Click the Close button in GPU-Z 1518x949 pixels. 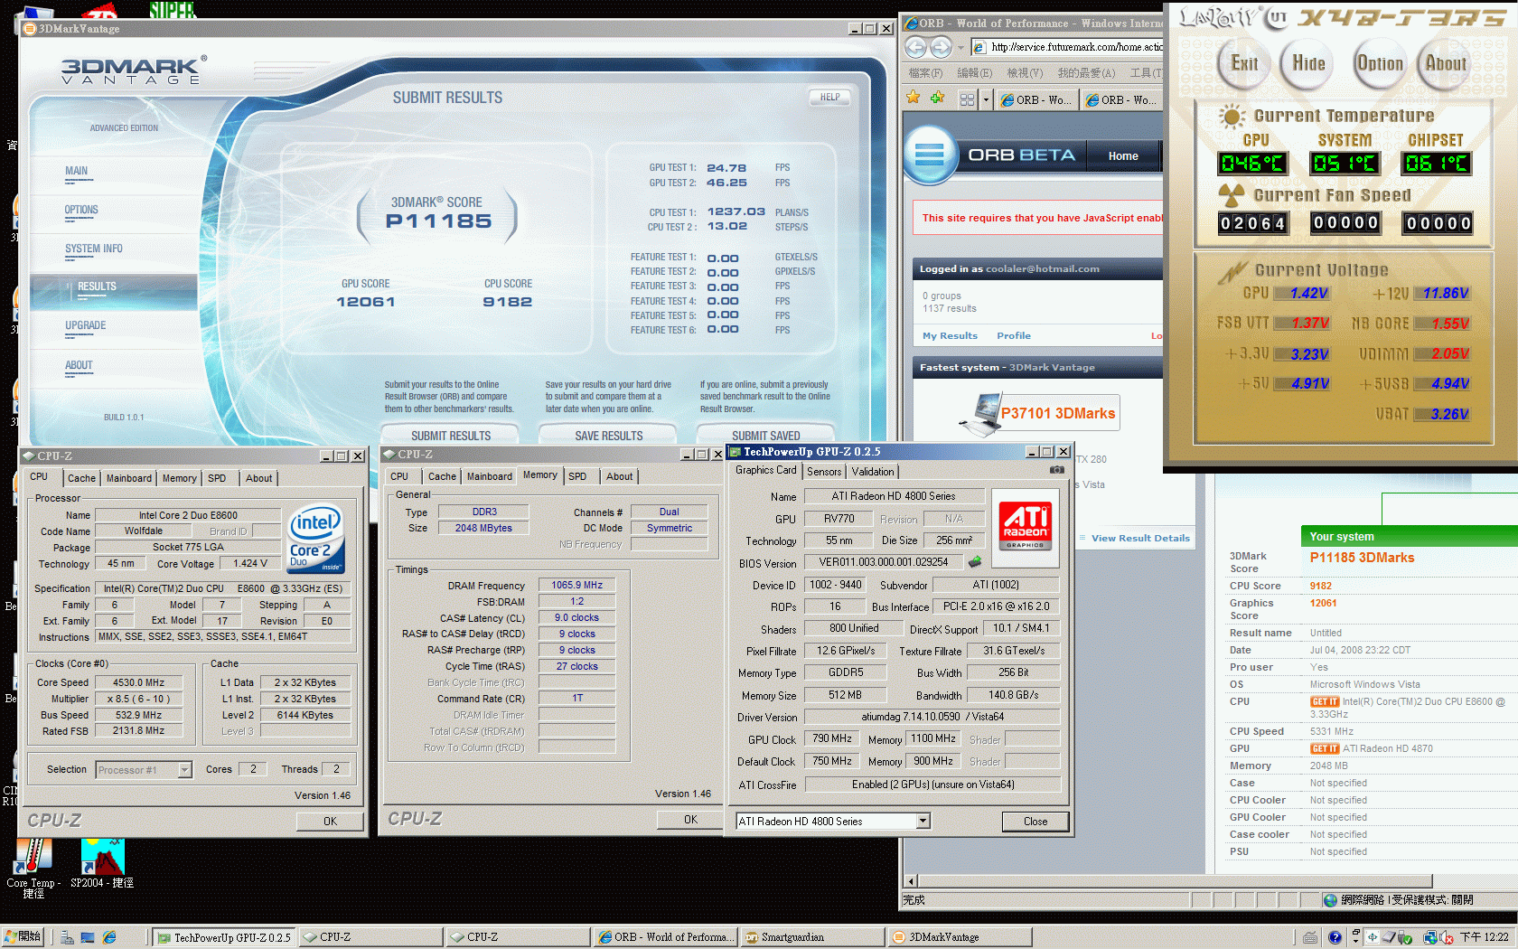[x=1035, y=822]
